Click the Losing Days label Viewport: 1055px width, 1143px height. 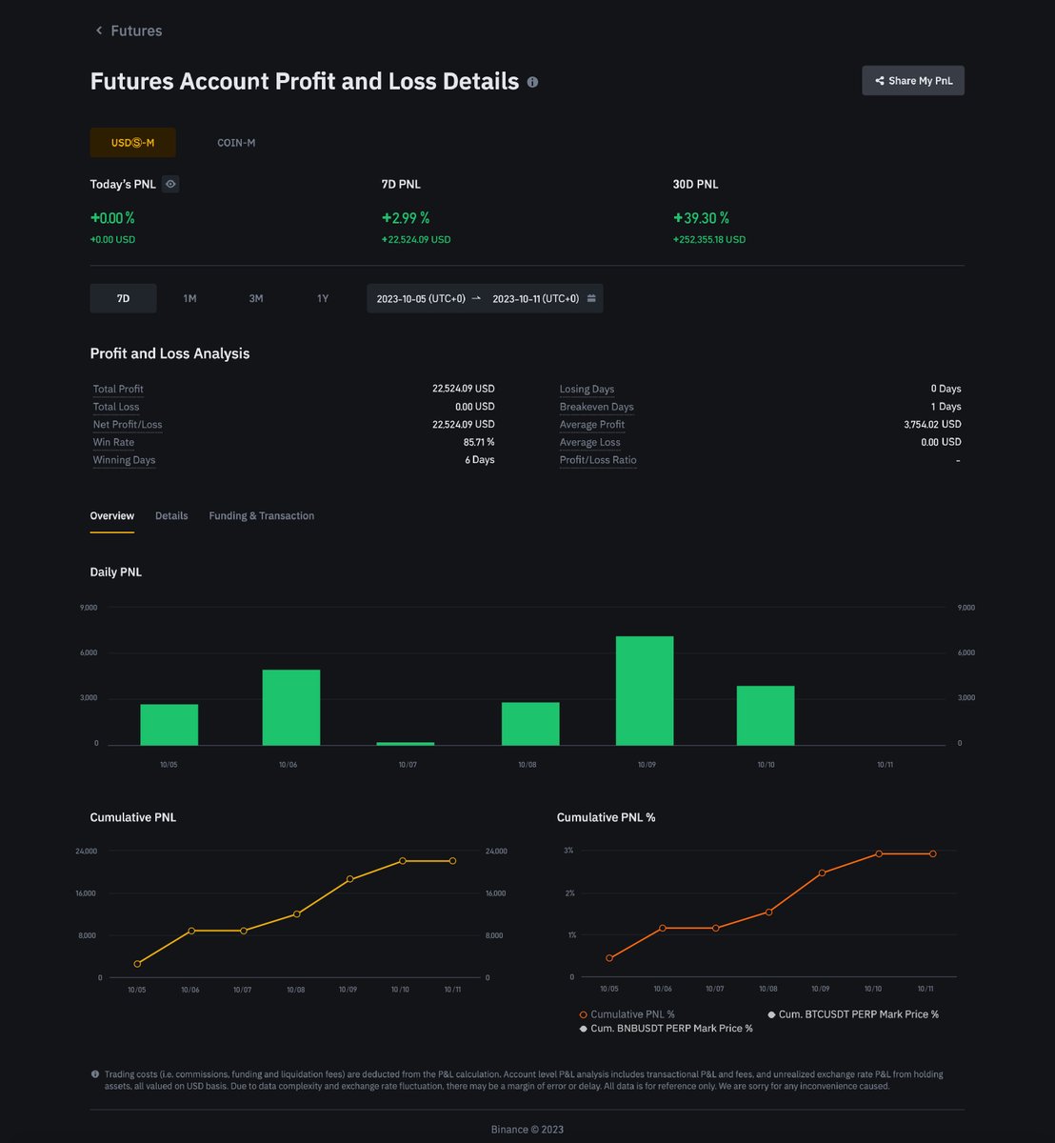pyautogui.click(x=587, y=390)
